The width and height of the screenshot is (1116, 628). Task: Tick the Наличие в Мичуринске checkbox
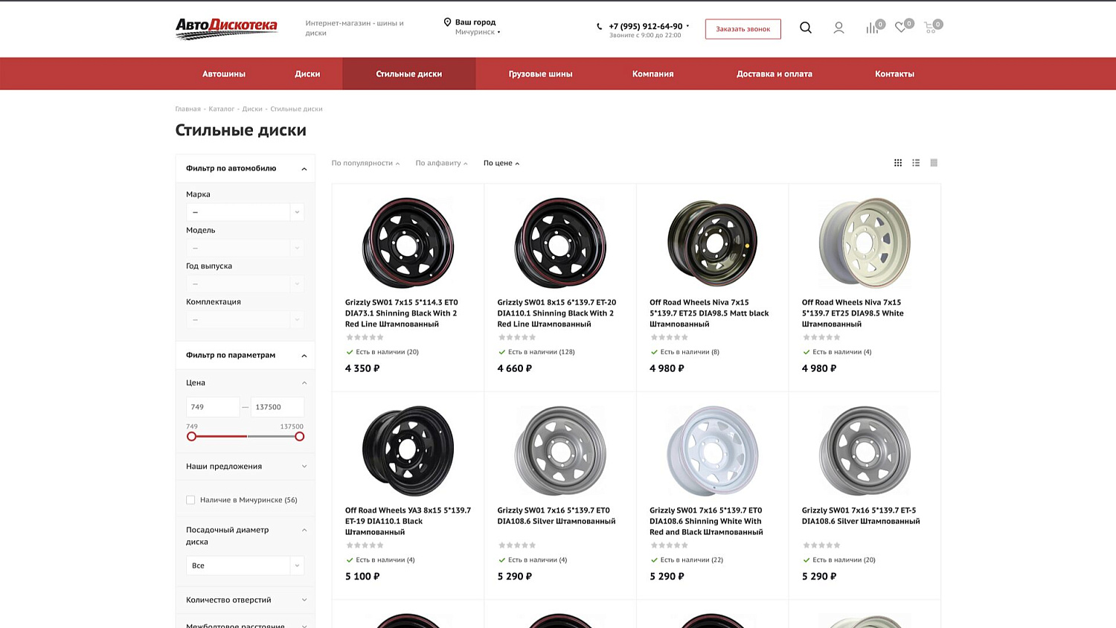coord(190,500)
